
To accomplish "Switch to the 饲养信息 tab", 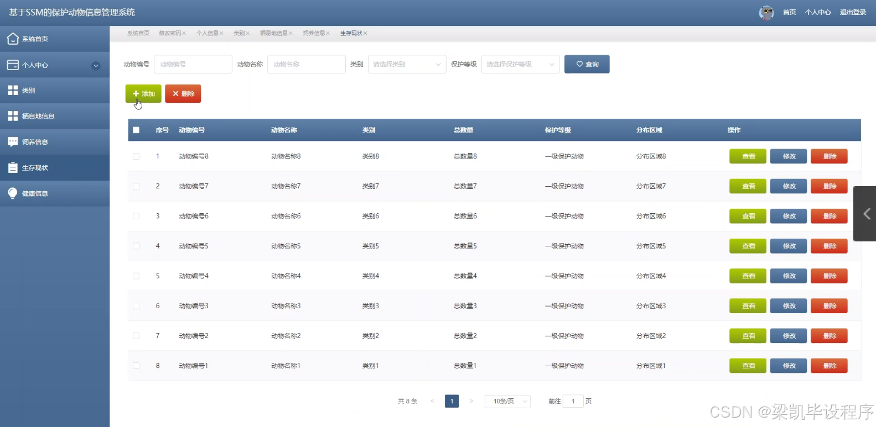I will (314, 33).
